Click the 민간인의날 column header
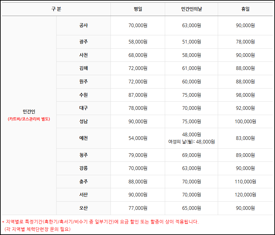This screenshot has height=235, width=275. 191,9
